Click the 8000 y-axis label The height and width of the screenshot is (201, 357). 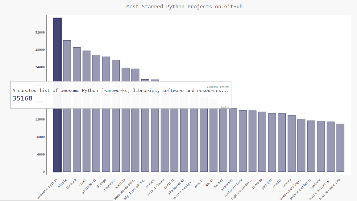point(41,137)
